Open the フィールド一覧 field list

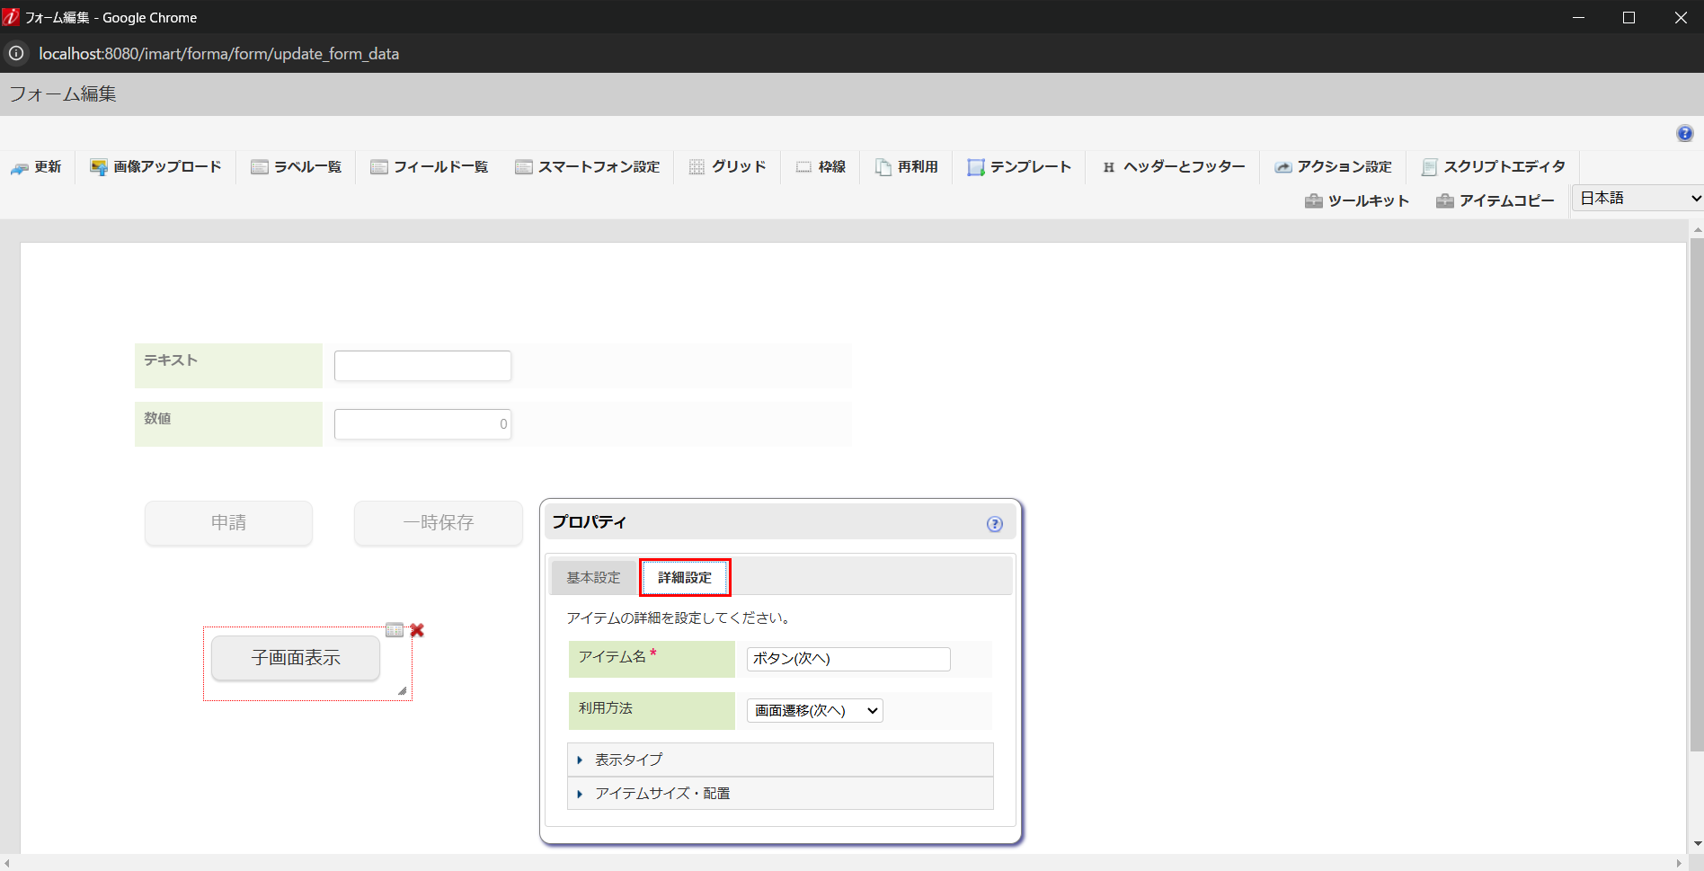[429, 166]
